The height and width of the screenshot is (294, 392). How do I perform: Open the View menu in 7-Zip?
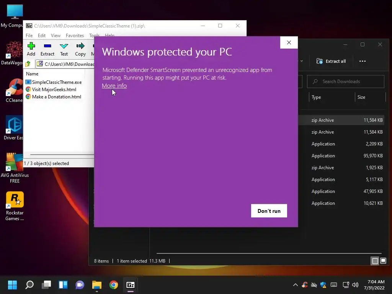pos(56,36)
